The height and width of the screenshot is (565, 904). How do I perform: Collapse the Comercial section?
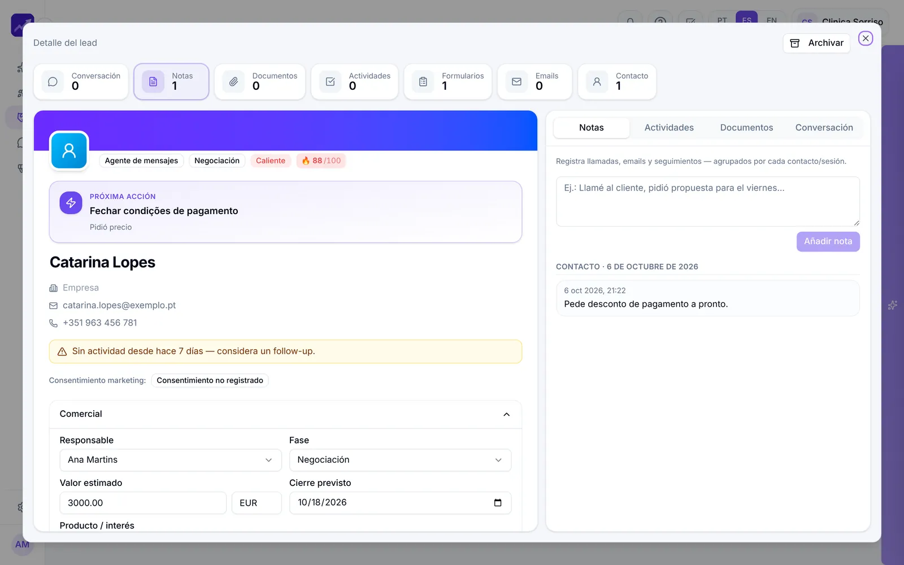pyautogui.click(x=506, y=414)
